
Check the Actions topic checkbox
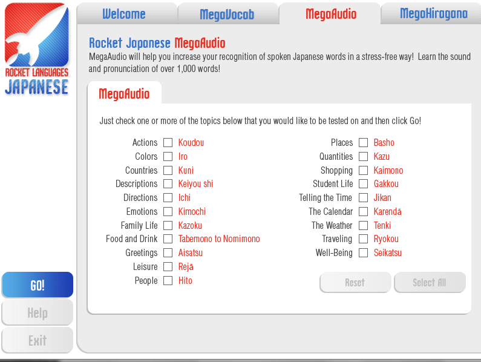click(x=168, y=143)
